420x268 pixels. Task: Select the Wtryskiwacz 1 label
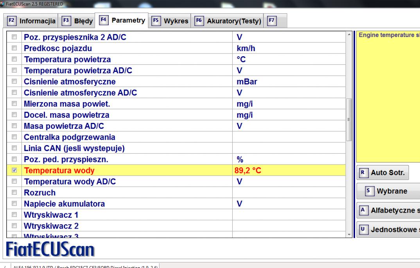[51, 215]
